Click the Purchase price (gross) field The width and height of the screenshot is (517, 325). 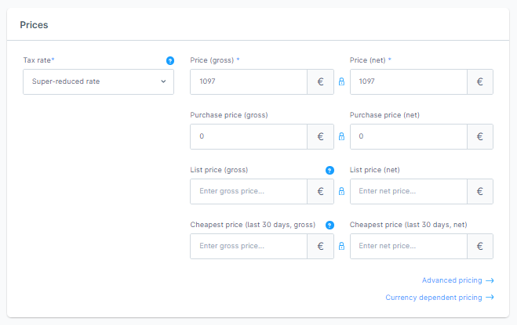coord(248,136)
